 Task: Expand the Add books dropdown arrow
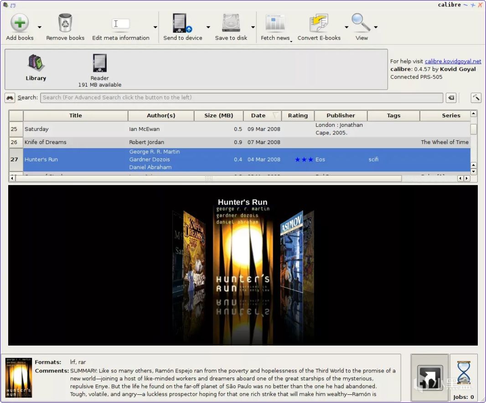tap(40, 27)
